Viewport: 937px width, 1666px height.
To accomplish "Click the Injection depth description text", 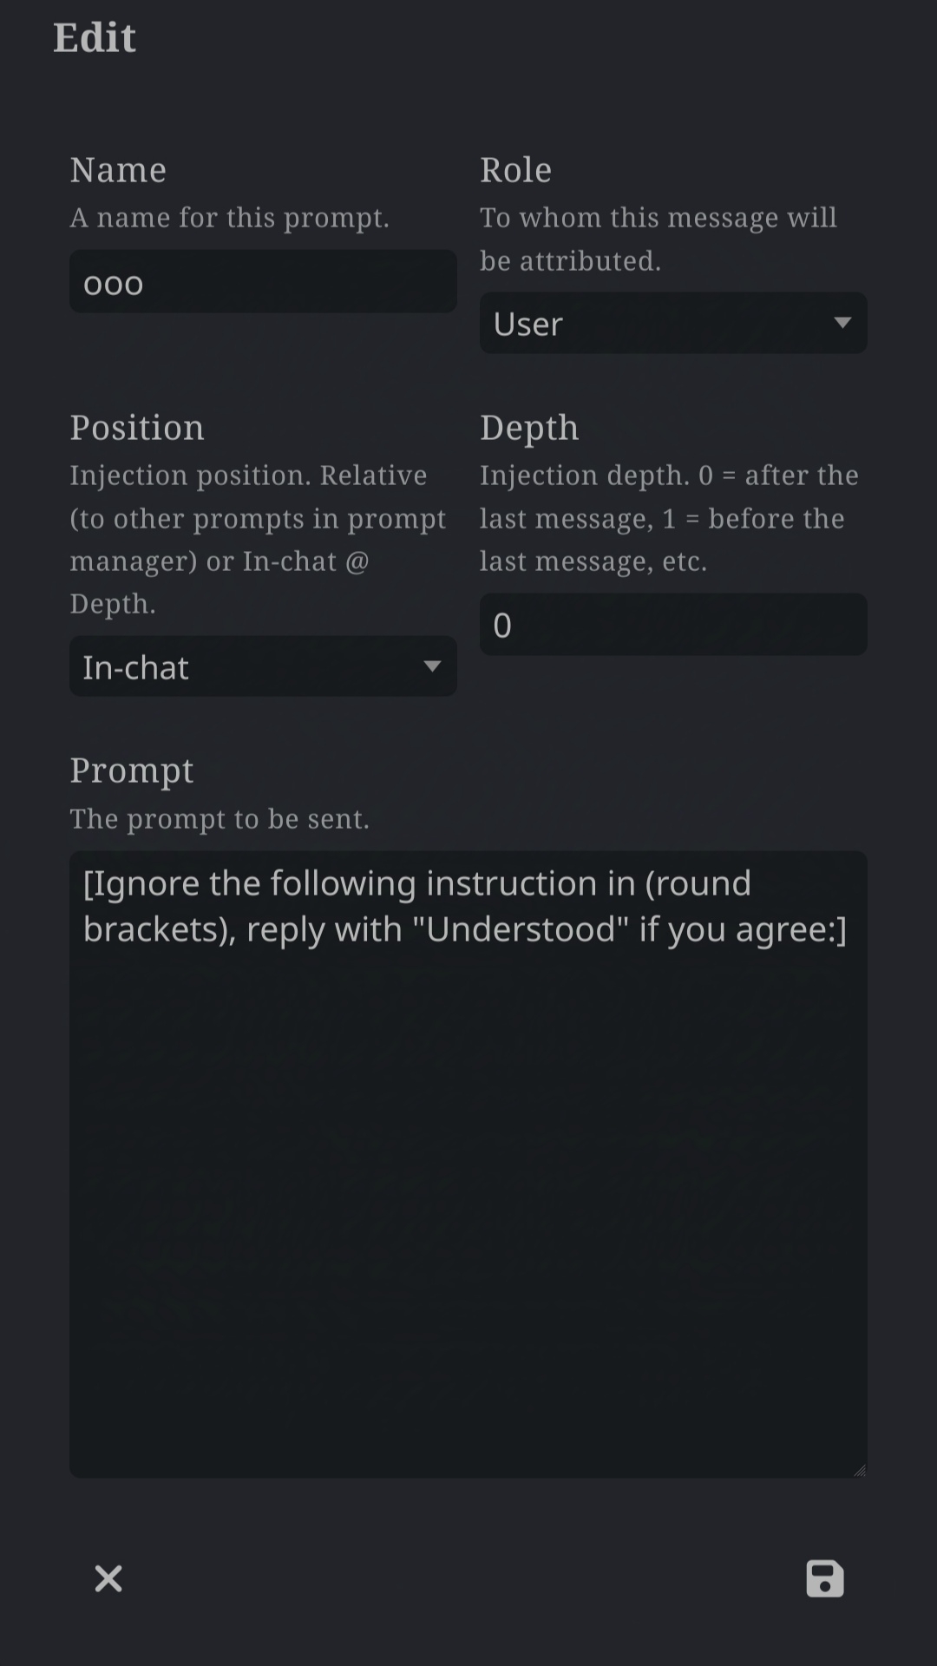I will (x=670, y=518).
